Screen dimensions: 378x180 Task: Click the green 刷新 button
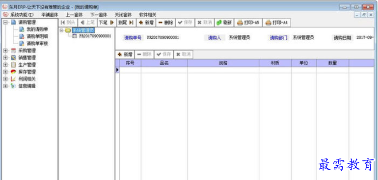[224, 23]
